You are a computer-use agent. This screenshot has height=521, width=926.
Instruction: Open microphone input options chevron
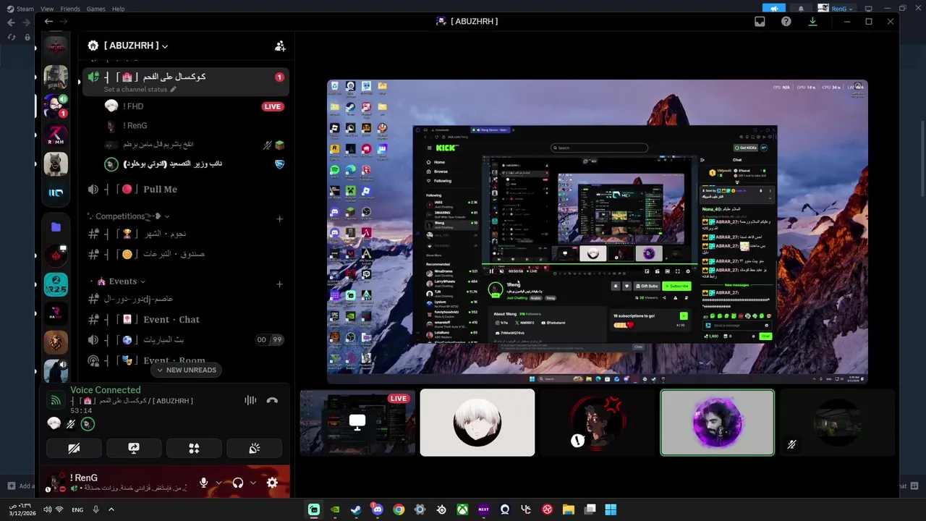click(218, 483)
